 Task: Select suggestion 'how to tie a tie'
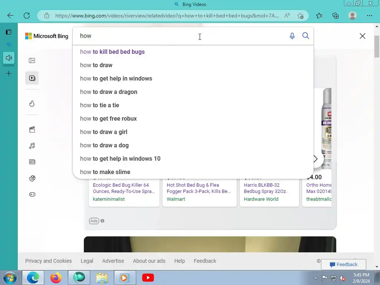[x=193, y=105]
